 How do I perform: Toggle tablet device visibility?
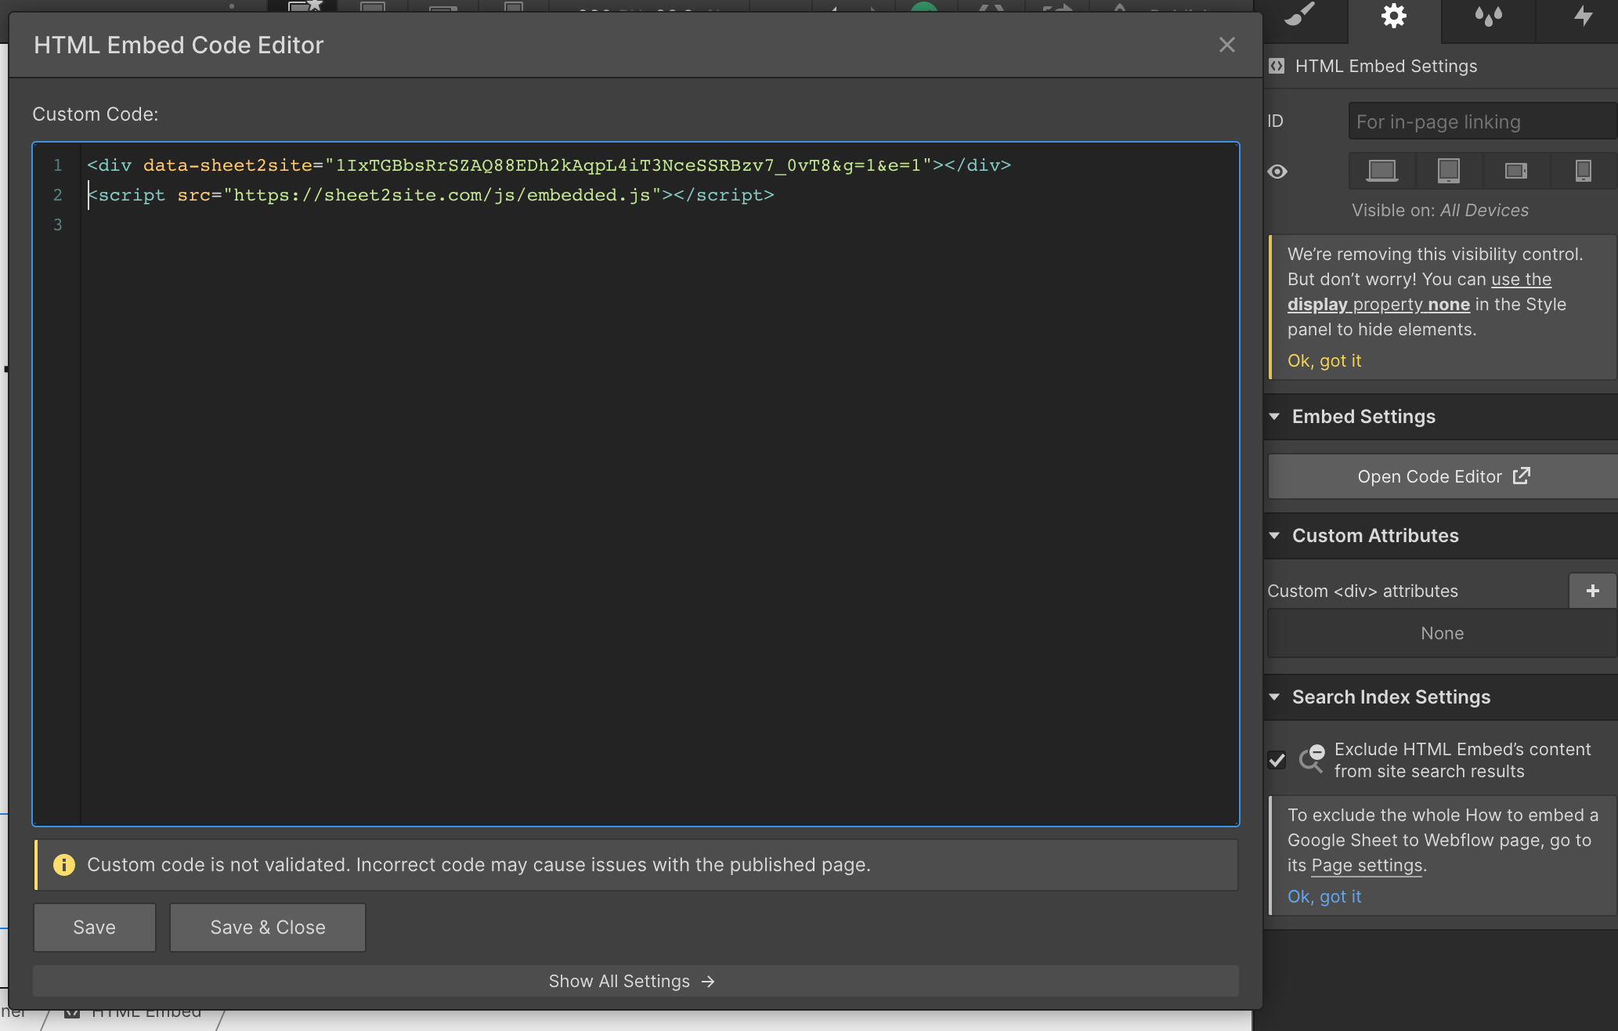[x=1449, y=171]
